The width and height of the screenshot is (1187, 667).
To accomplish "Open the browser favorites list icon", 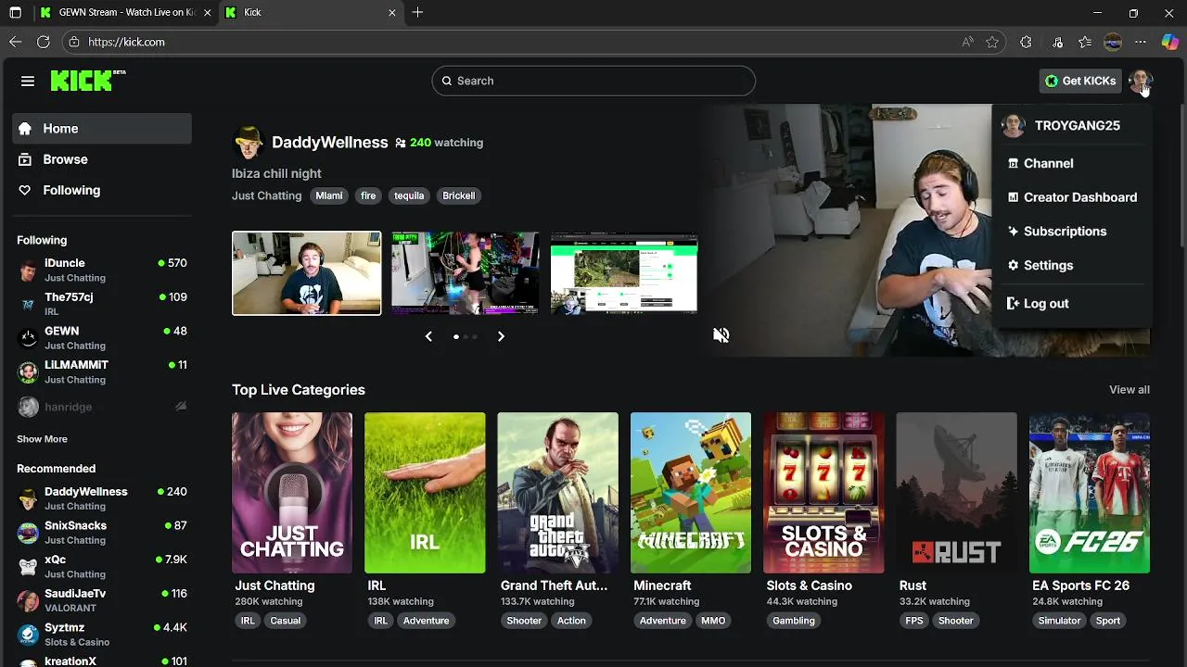I will click(1085, 42).
